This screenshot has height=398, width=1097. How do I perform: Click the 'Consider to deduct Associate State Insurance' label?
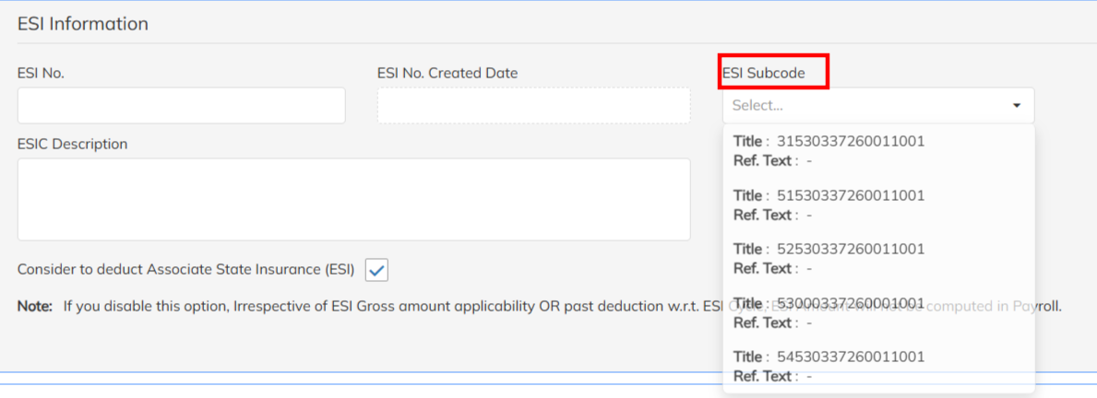click(185, 270)
